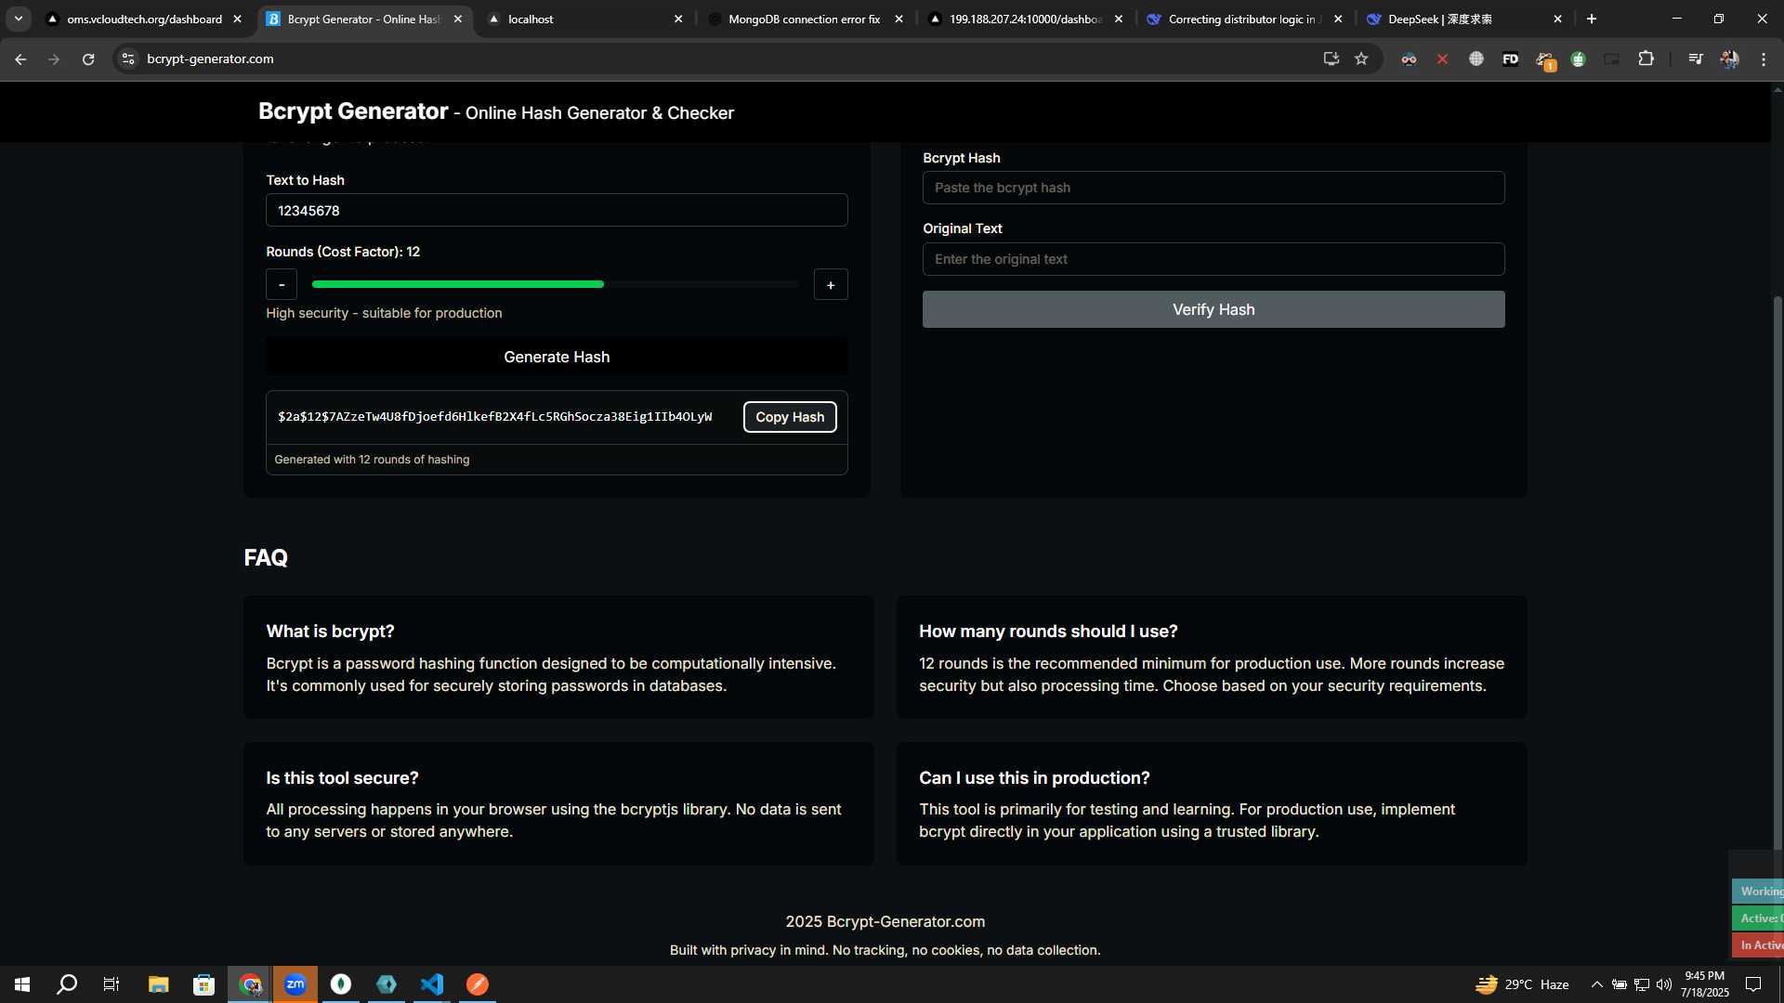Click the Copy Hash button
The image size is (1784, 1003).
tap(790, 417)
